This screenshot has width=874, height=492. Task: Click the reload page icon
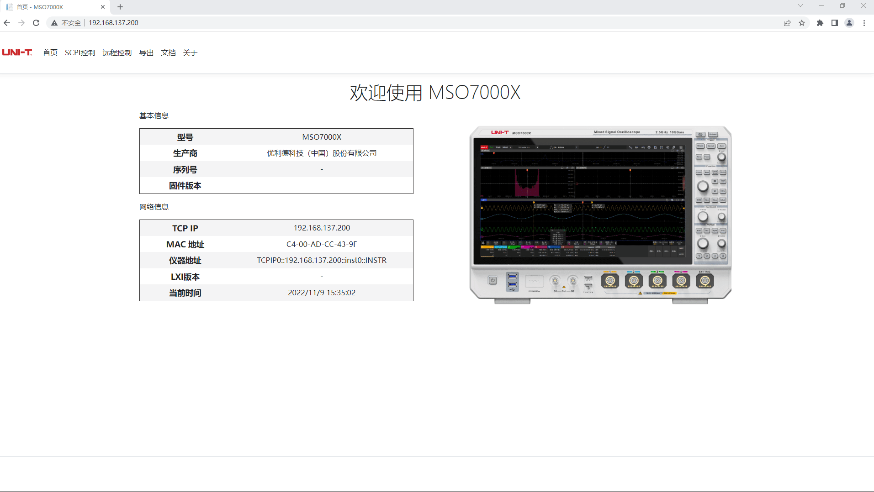[36, 22]
